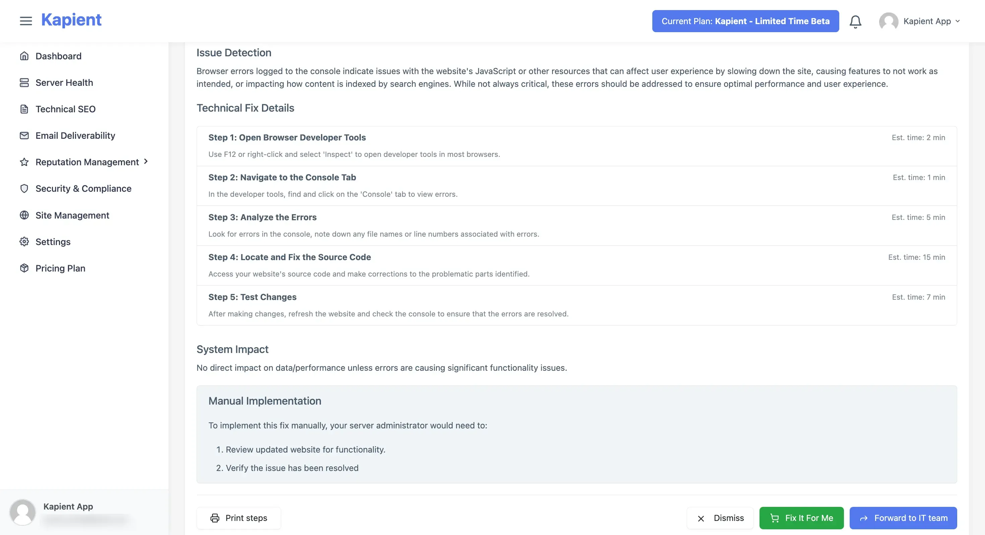Click the Current Plan beta banner
This screenshot has width=985, height=535.
coord(745,21)
